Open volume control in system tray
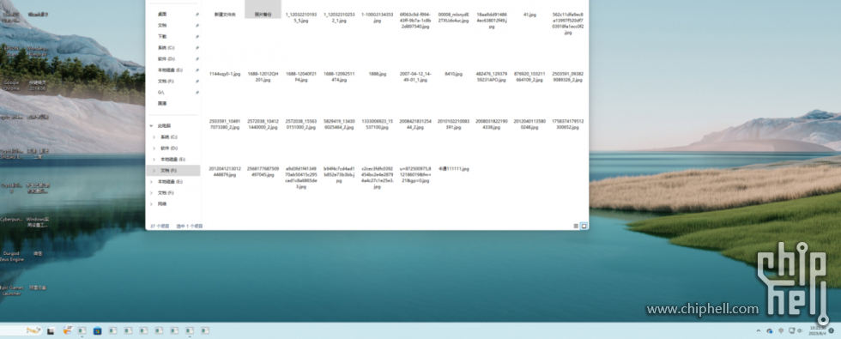Viewport: 841px width, 339px height. point(799,330)
